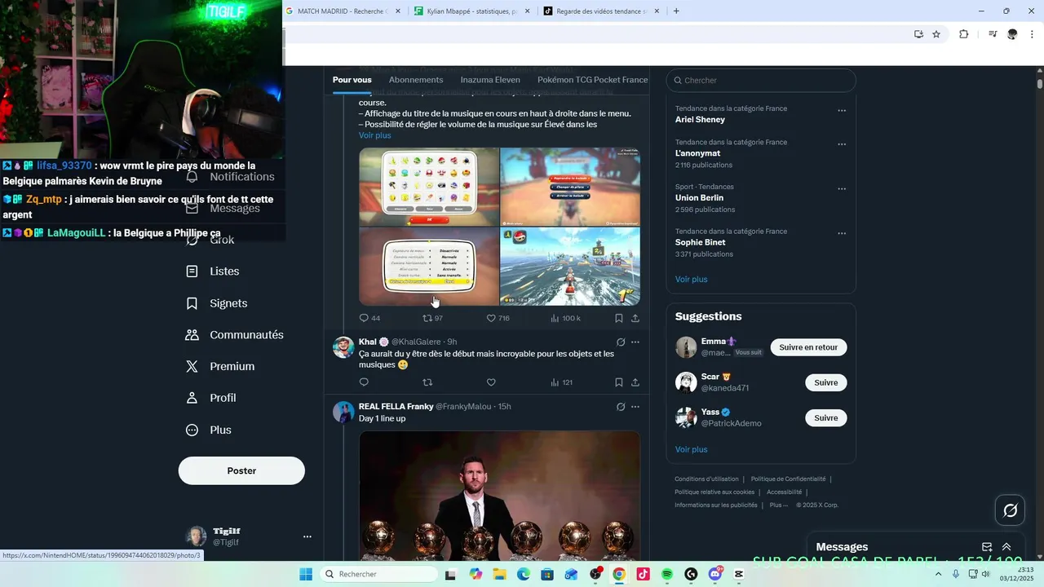The image size is (1044, 587).
Task: Open Chrome media controls icon
Action: tap(993, 34)
